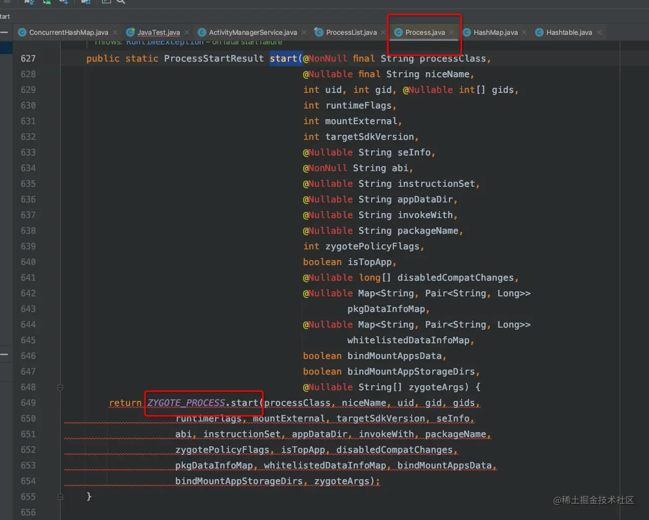Click the bindMountAppsData parameter on line 646

(394, 356)
